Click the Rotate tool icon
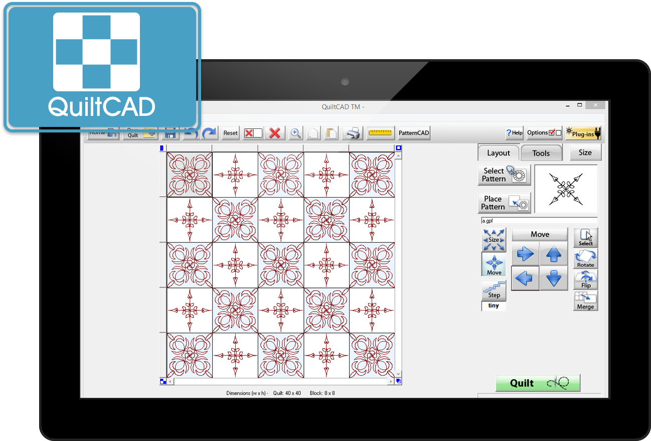The width and height of the screenshot is (651, 441). click(x=585, y=259)
